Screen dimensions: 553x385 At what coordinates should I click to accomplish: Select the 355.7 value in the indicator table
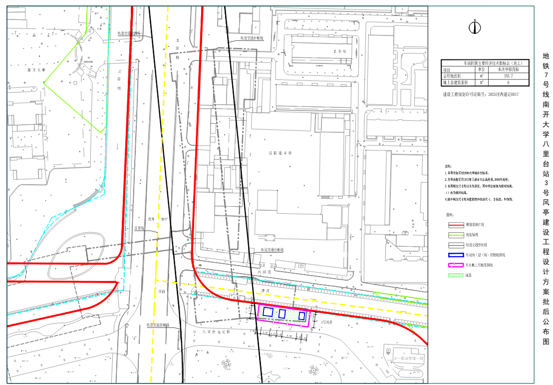[508, 76]
